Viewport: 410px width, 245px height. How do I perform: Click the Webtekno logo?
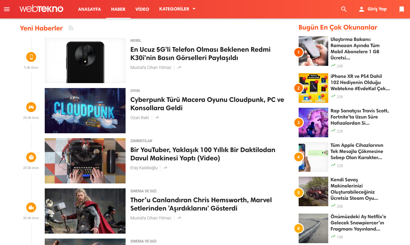tap(41, 9)
